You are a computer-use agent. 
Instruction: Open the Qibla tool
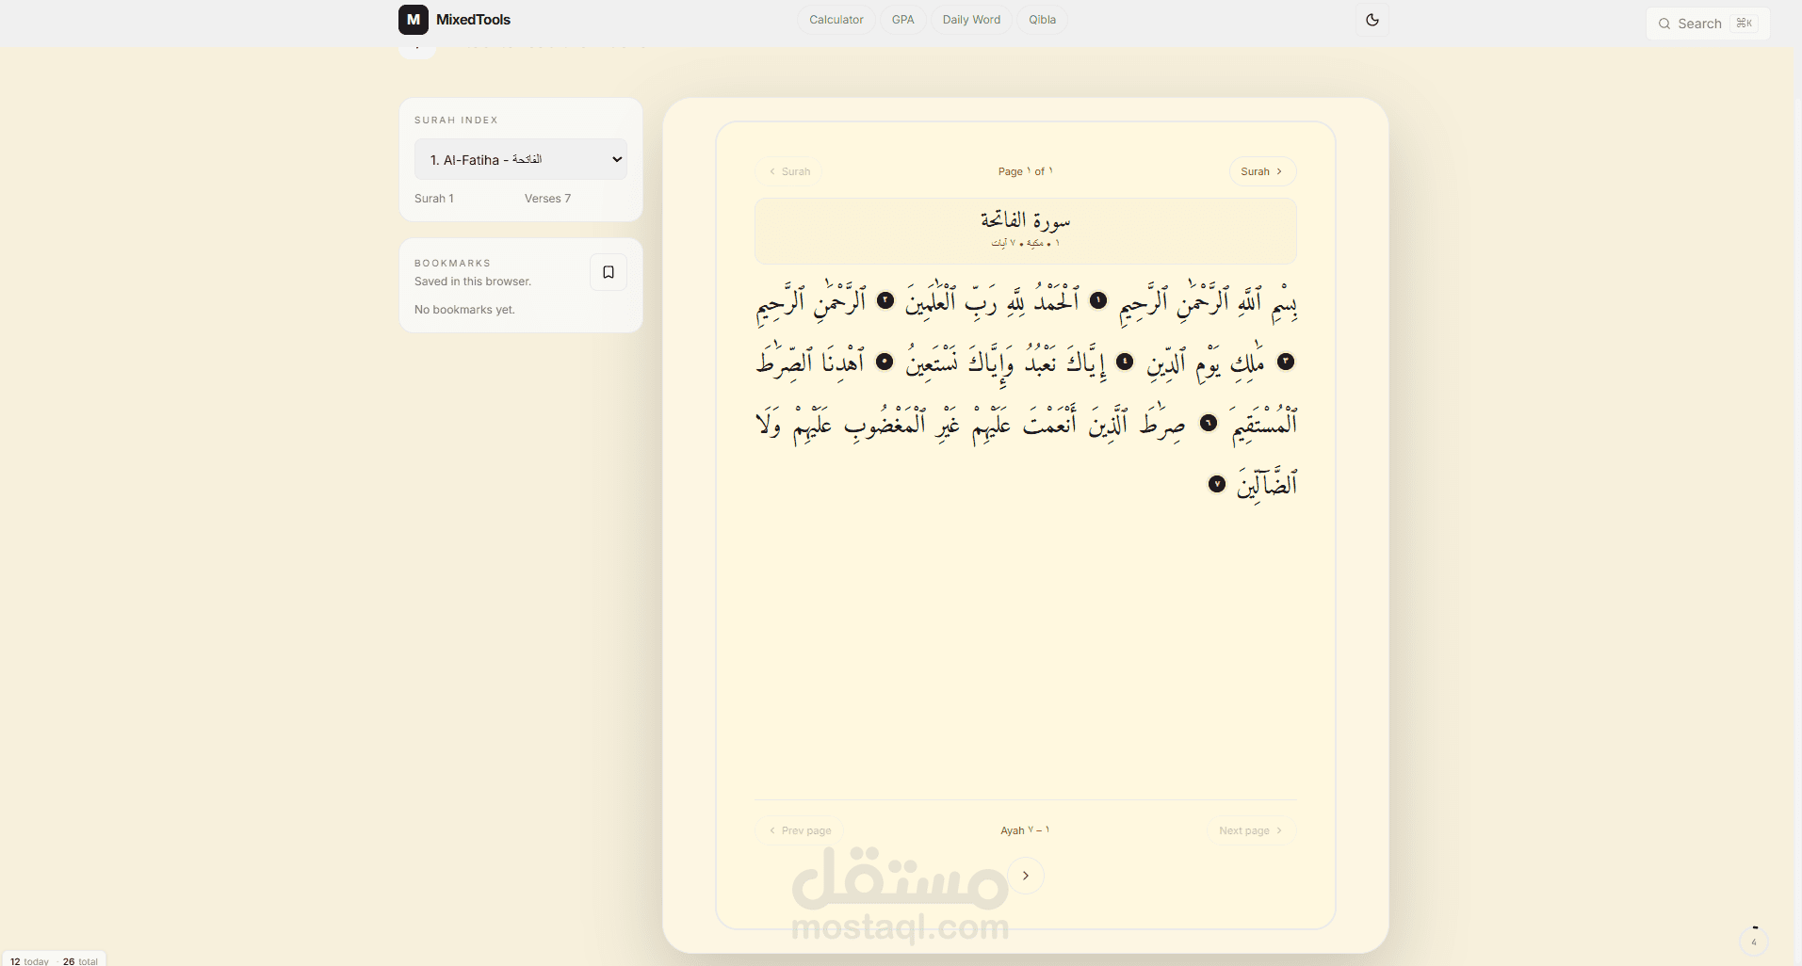[x=1042, y=20]
